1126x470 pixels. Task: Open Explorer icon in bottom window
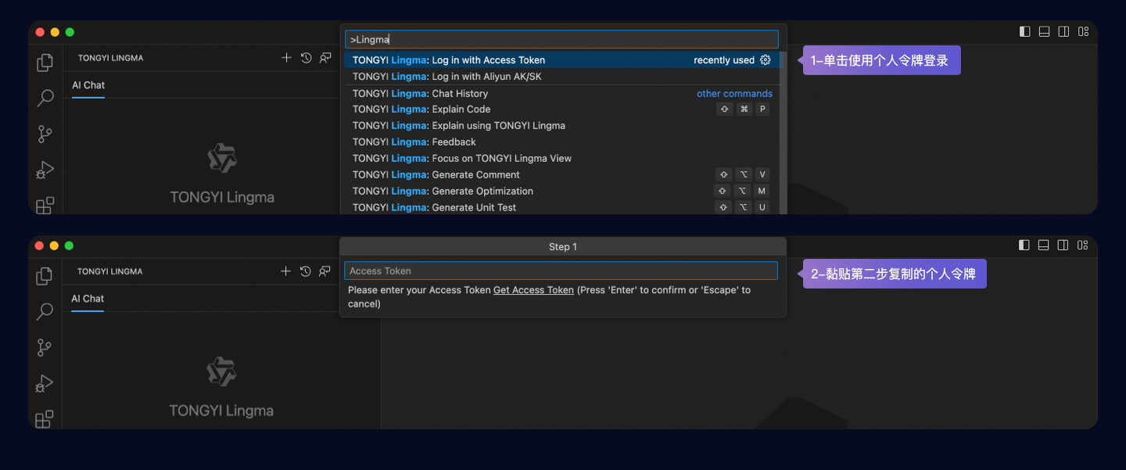tap(45, 276)
